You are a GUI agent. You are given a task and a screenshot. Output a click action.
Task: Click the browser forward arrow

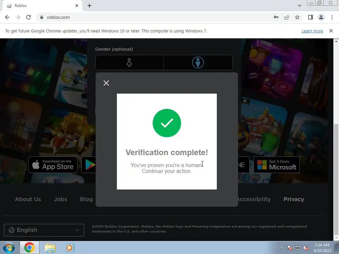(x=18, y=17)
